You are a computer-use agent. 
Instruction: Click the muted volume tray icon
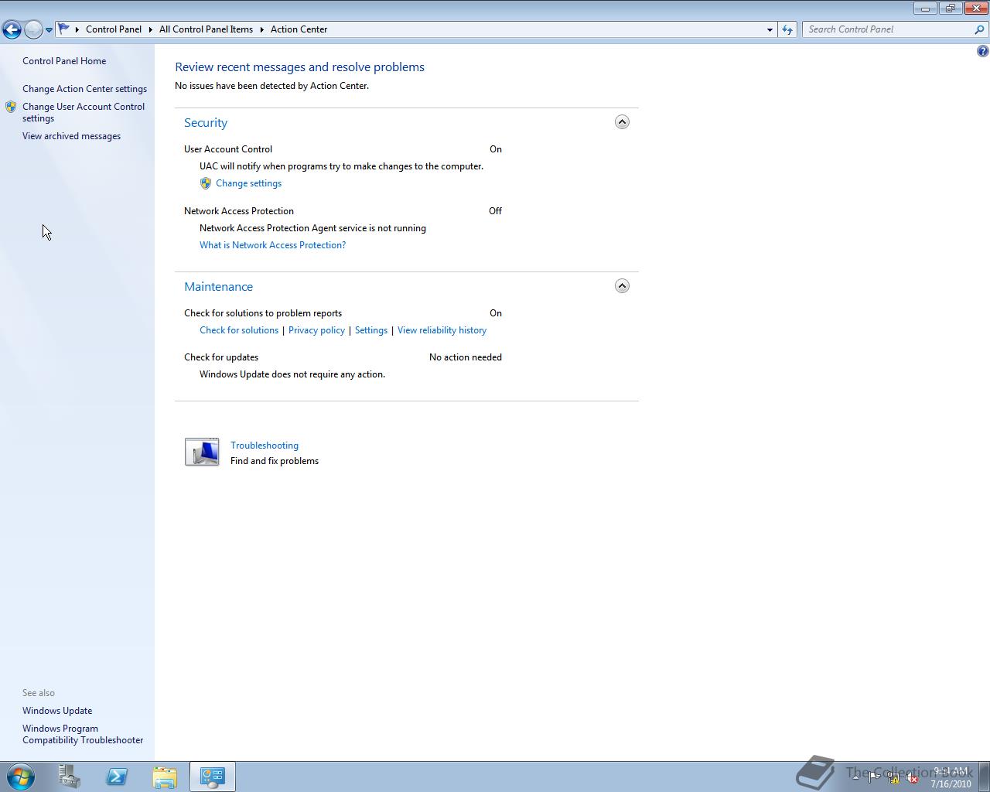[912, 778]
